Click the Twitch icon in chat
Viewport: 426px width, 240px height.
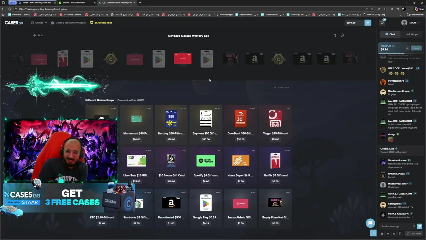pyautogui.click(x=400, y=234)
